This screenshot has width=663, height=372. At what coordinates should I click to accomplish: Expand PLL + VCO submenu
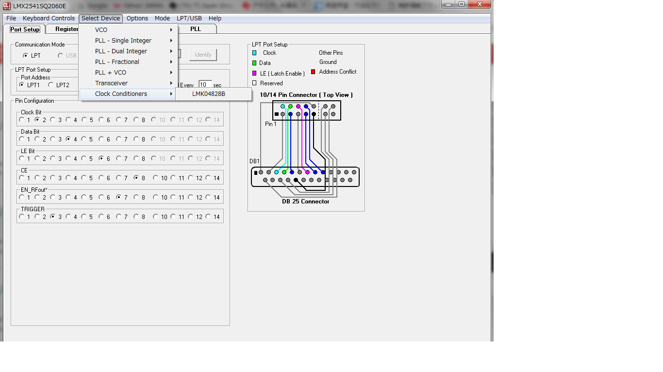point(129,73)
